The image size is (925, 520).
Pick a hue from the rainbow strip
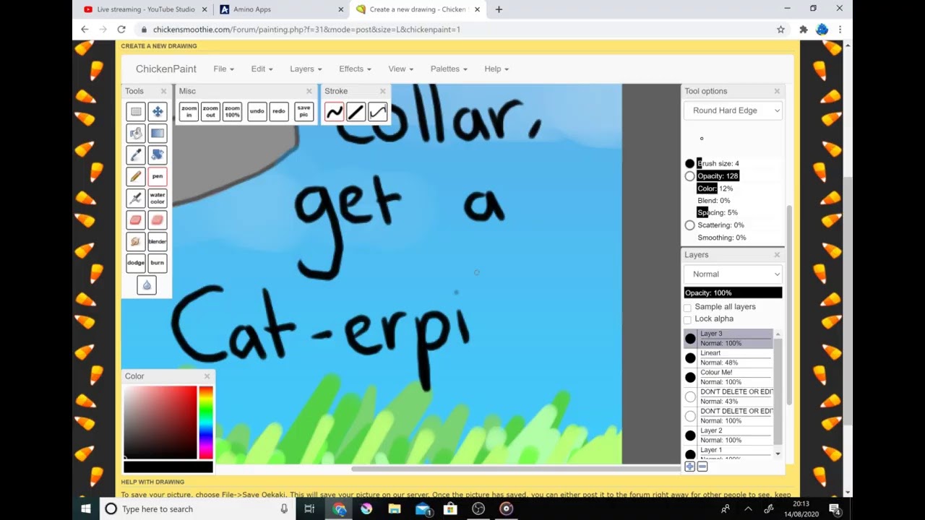click(206, 422)
